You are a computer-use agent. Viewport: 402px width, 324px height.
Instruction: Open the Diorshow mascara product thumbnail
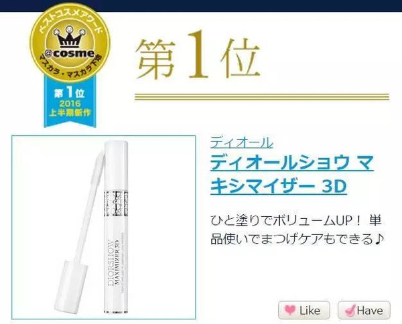[104, 227]
